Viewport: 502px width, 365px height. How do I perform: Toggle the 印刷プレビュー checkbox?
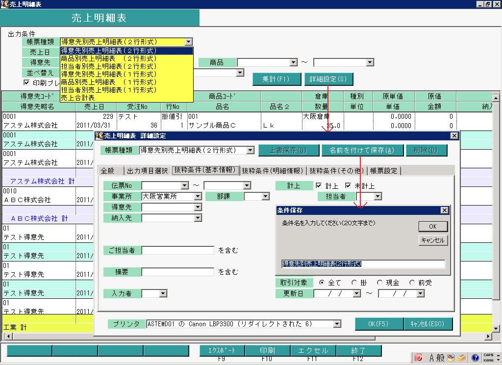click(26, 83)
